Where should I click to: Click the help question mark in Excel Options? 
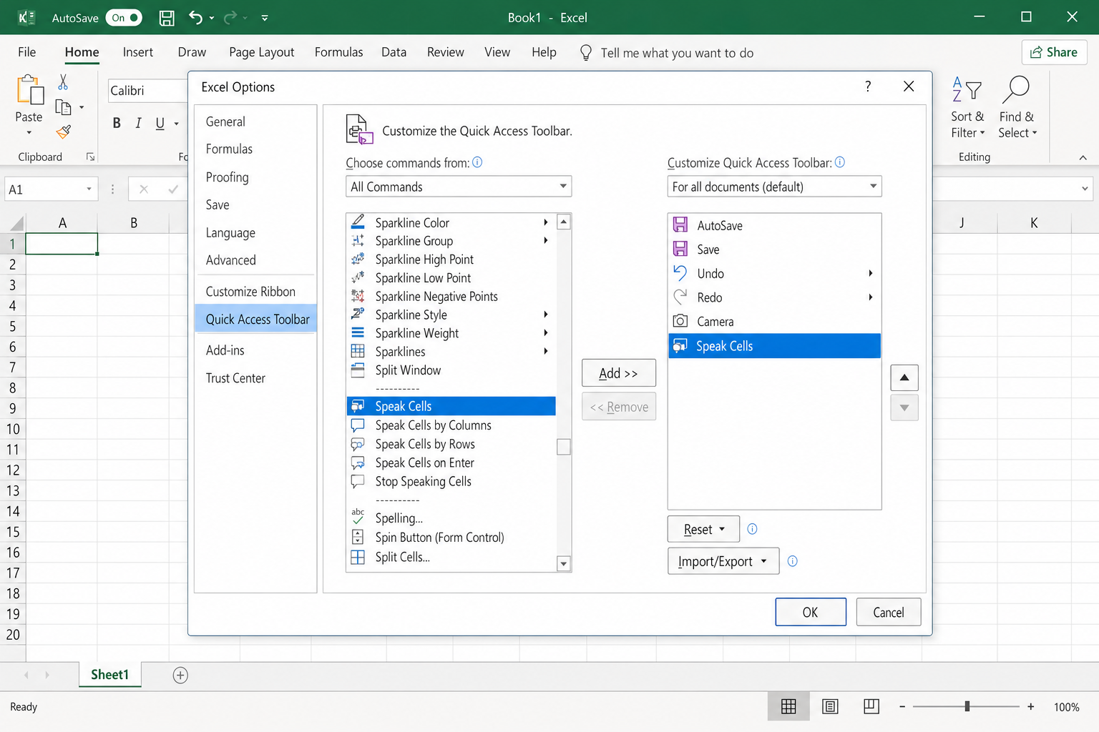click(x=868, y=86)
